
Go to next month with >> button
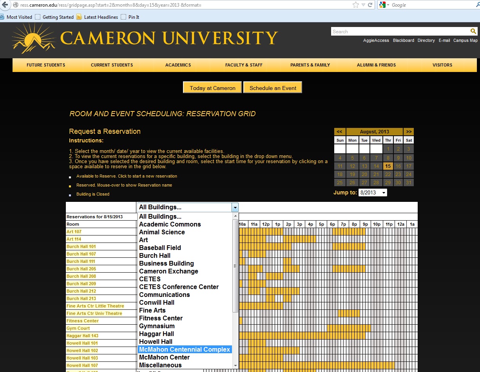(409, 132)
